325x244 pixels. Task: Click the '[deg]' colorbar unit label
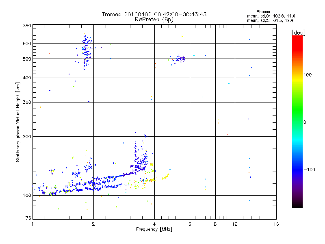[x=298, y=33]
